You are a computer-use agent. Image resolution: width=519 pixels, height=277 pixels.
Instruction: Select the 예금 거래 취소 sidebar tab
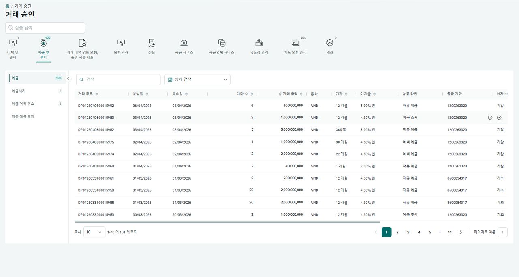pos(36,104)
